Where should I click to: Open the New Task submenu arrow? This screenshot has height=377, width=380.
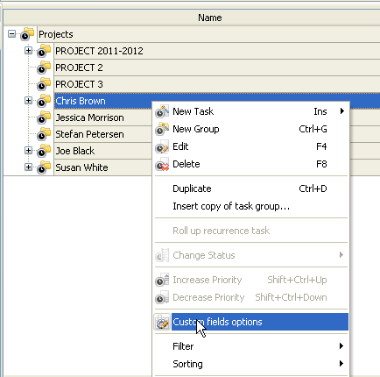[x=342, y=111]
